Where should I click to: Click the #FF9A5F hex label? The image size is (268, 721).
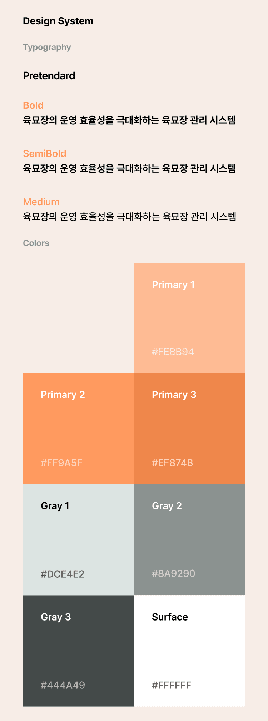tap(61, 463)
